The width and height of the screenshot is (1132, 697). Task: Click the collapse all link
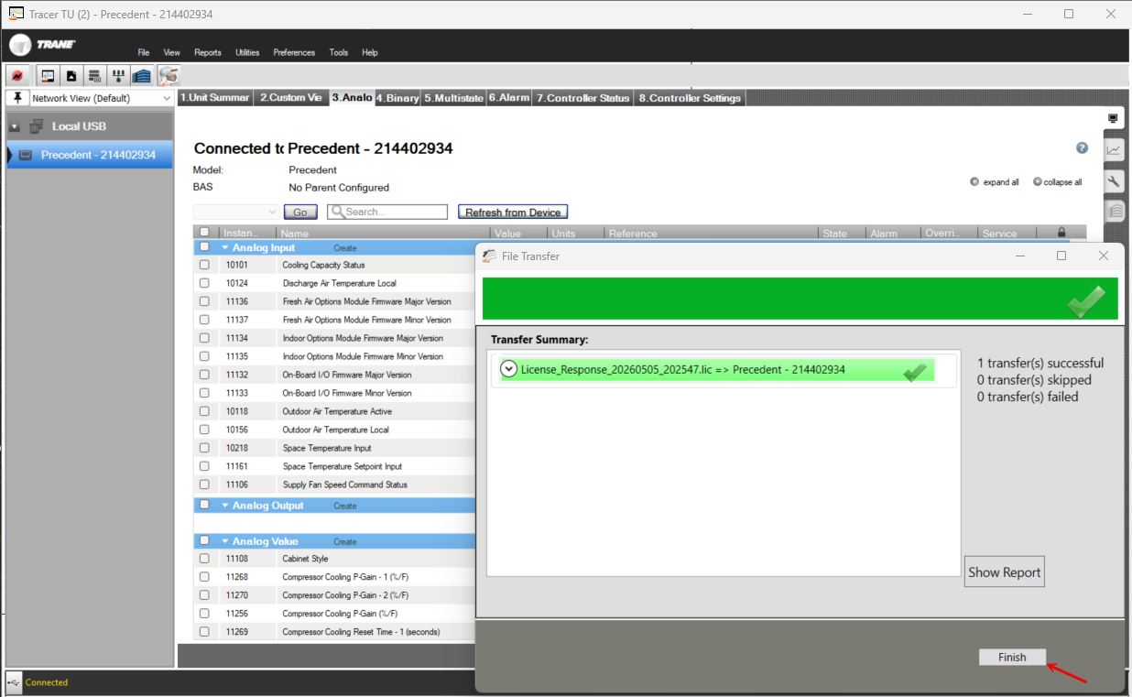click(1062, 182)
